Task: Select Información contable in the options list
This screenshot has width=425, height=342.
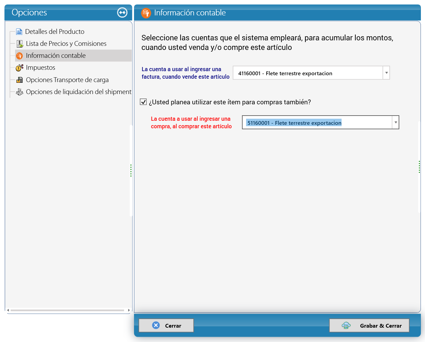Action: point(73,56)
